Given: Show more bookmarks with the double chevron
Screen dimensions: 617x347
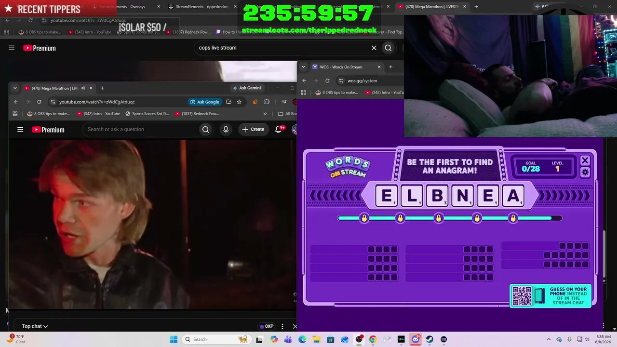Looking at the screenshot, I should click(265, 114).
